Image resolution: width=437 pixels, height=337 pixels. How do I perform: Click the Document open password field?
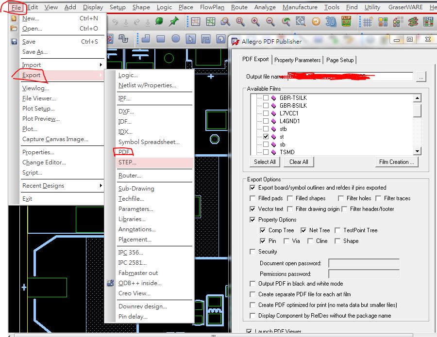[364, 263]
